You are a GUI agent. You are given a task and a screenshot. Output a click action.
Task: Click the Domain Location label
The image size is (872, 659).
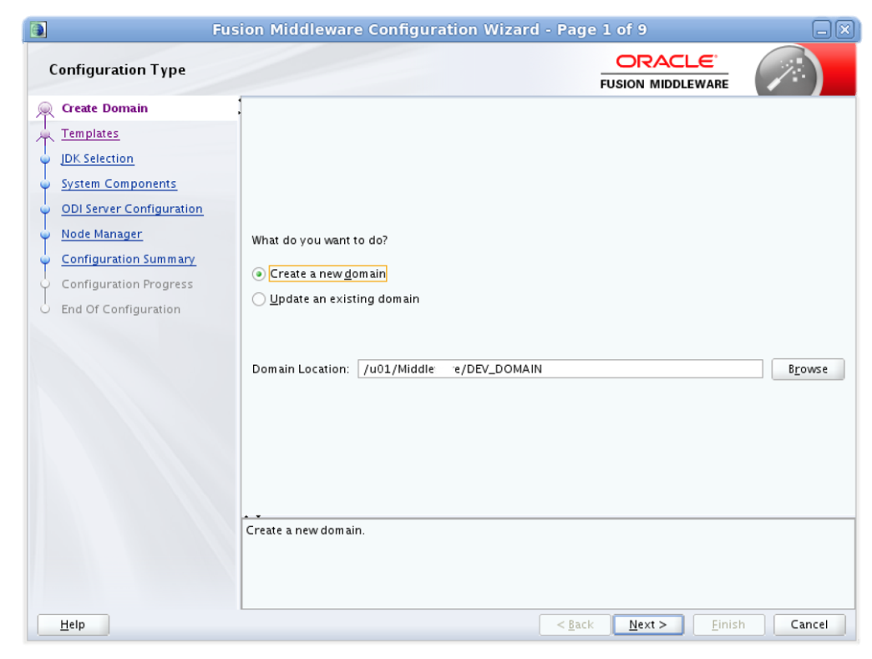[x=301, y=369]
